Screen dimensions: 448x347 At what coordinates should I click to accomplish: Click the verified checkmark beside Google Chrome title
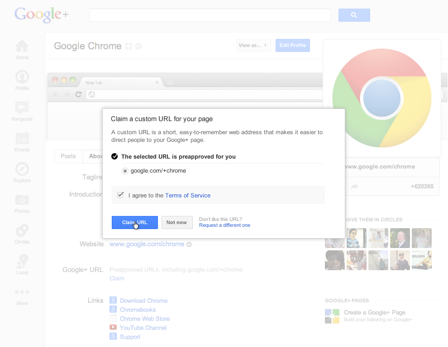(138, 46)
